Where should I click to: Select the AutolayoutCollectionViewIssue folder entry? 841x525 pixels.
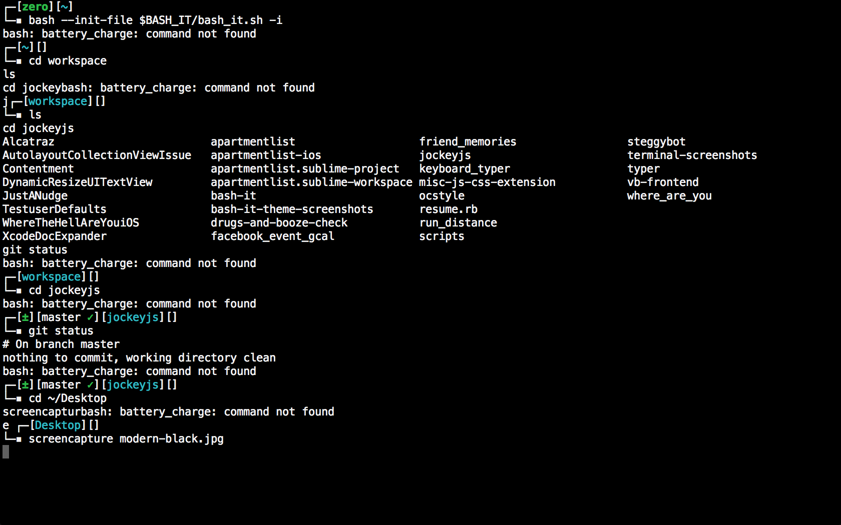click(97, 155)
